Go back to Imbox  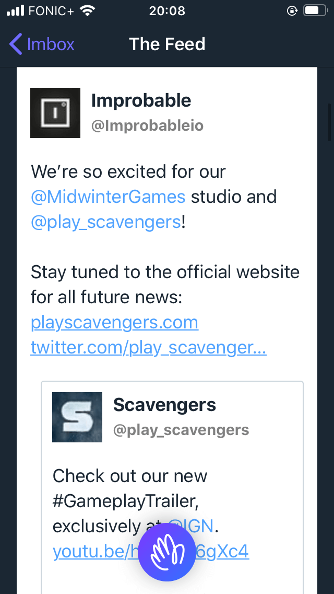42,44
